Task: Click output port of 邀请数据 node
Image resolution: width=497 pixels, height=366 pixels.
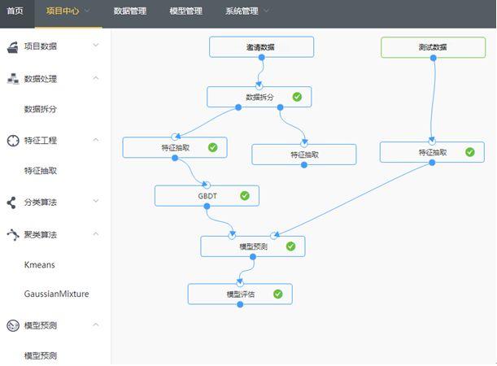Action: 261,58
